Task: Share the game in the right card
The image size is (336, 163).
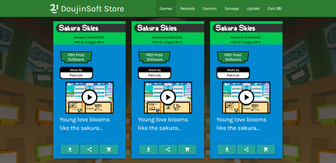Action: coord(246,150)
